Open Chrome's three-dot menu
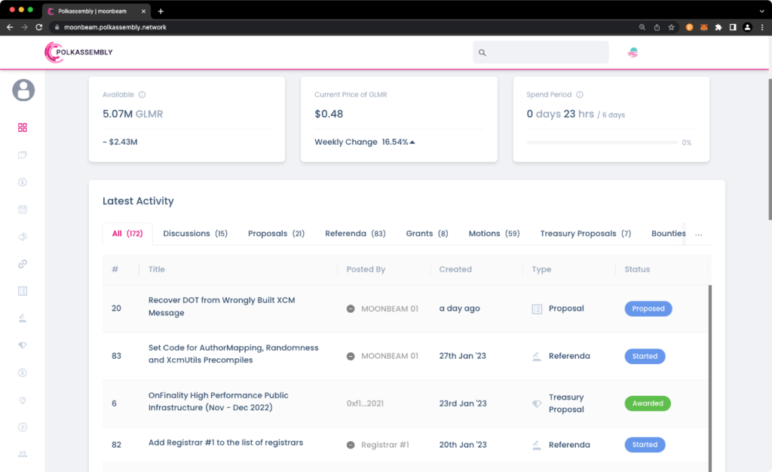 coord(762,28)
